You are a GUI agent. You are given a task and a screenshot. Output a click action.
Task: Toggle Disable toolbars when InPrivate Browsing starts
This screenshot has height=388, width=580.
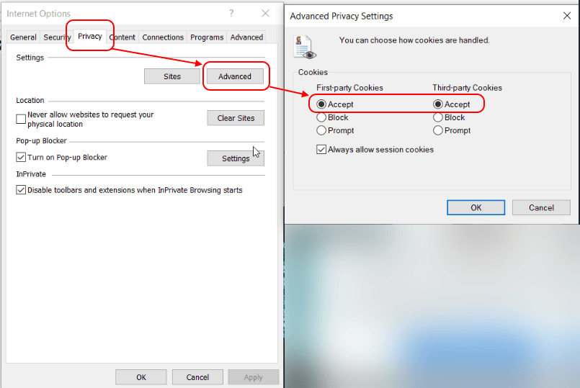tap(21, 190)
